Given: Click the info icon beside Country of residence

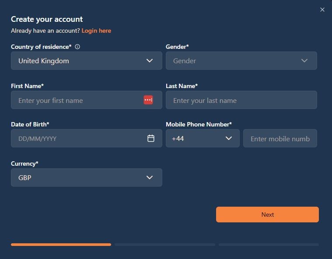Looking at the screenshot, I should click(x=77, y=47).
